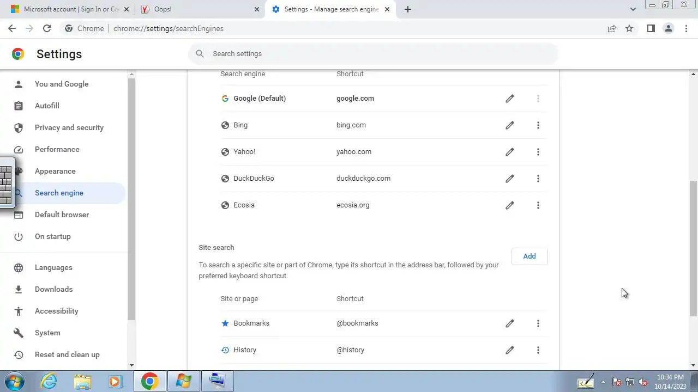Go back to previous page
Screen dimensions: 698x392
(12, 28)
